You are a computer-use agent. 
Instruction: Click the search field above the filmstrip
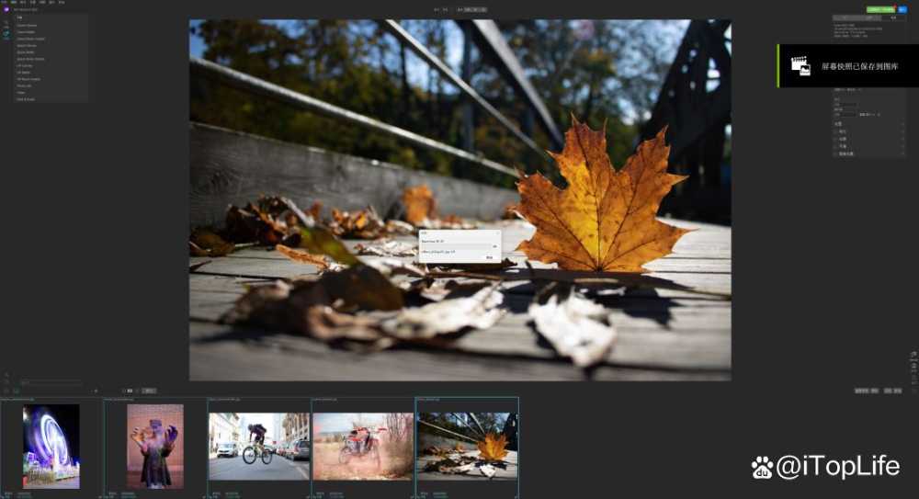click(51, 382)
